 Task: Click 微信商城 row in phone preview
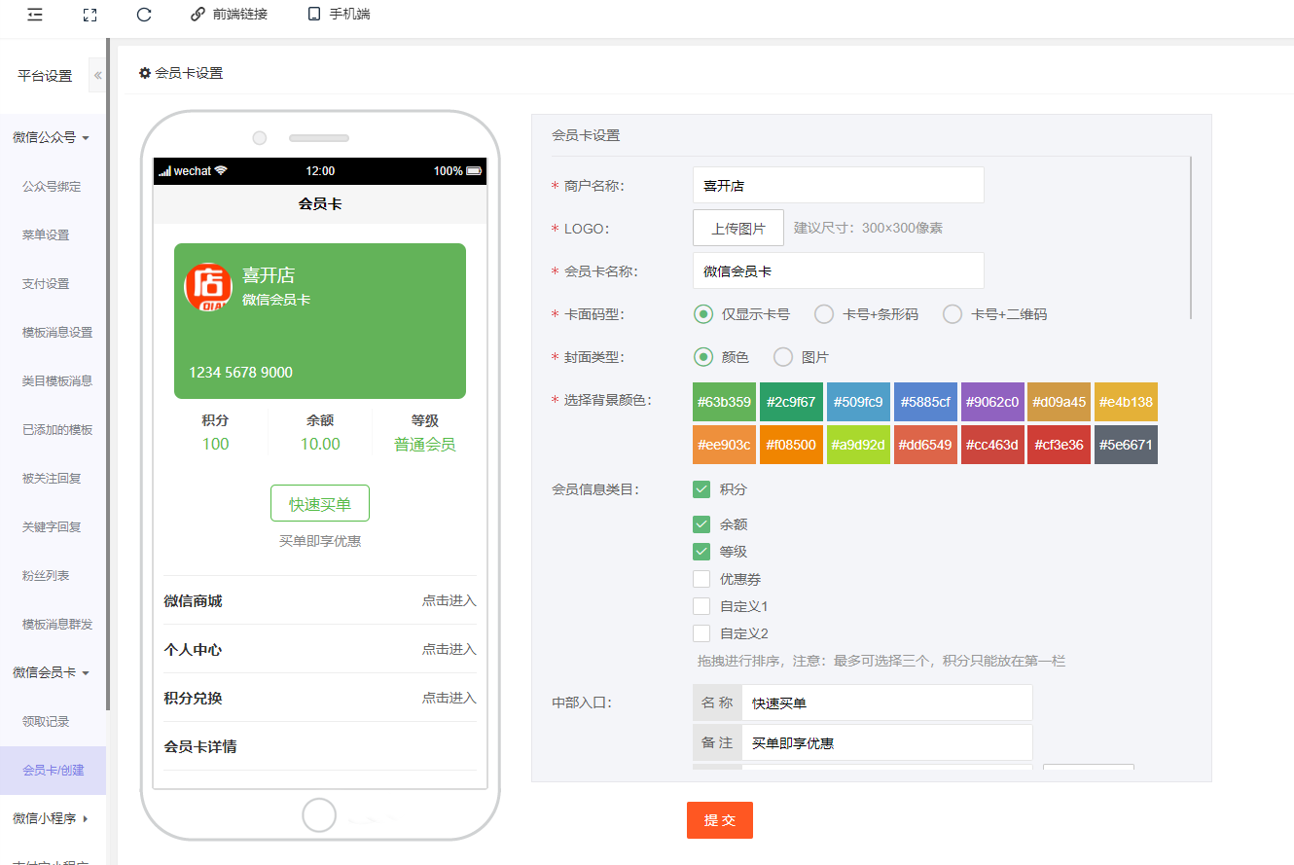(x=320, y=600)
